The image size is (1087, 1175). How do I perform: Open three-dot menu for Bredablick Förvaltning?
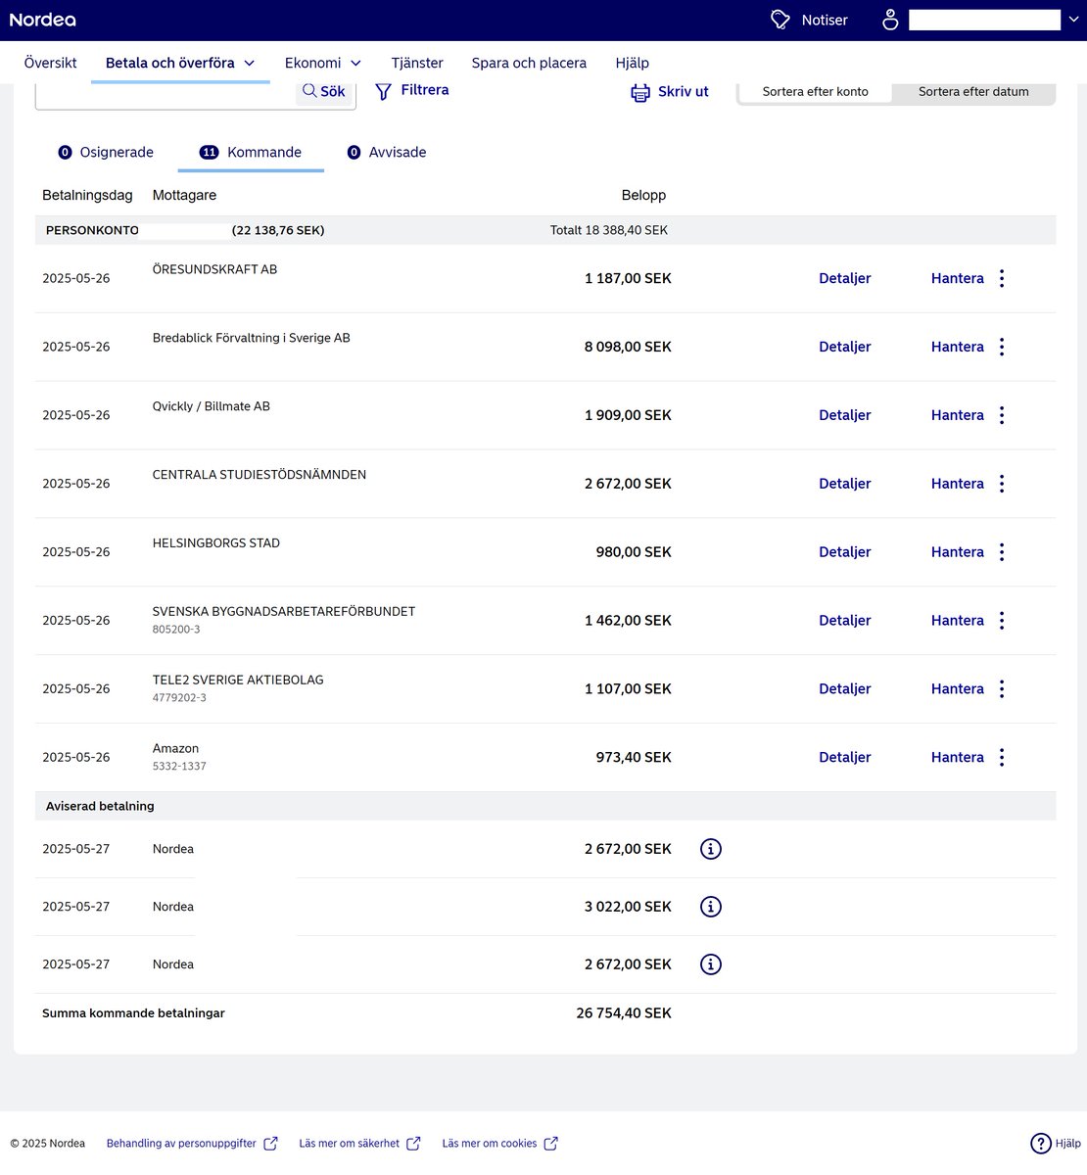tap(1002, 347)
